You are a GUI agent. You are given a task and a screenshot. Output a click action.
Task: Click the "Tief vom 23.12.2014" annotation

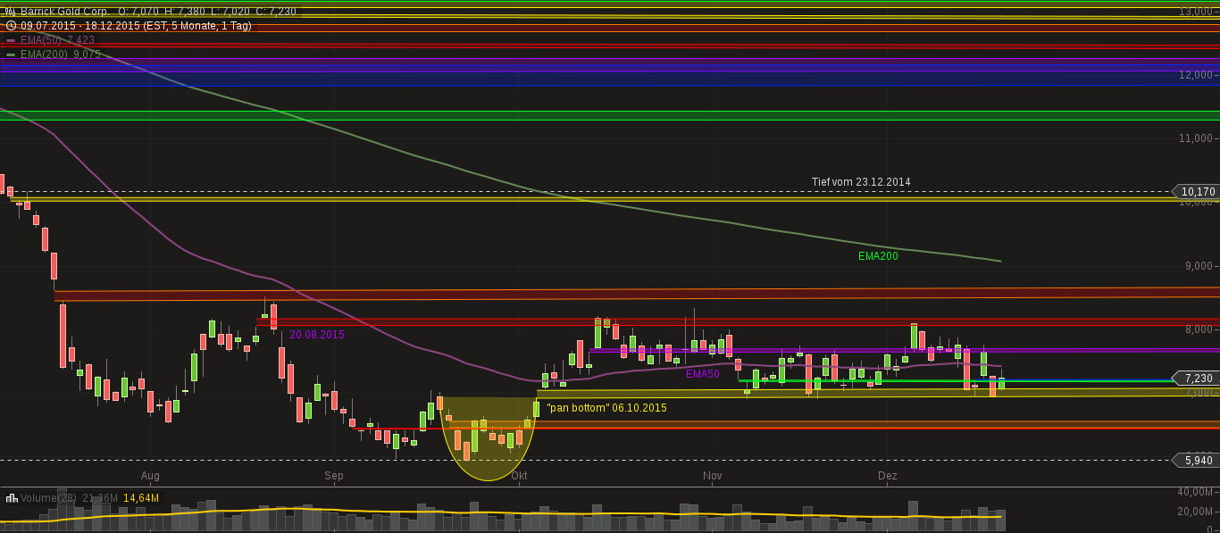click(x=860, y=181)
